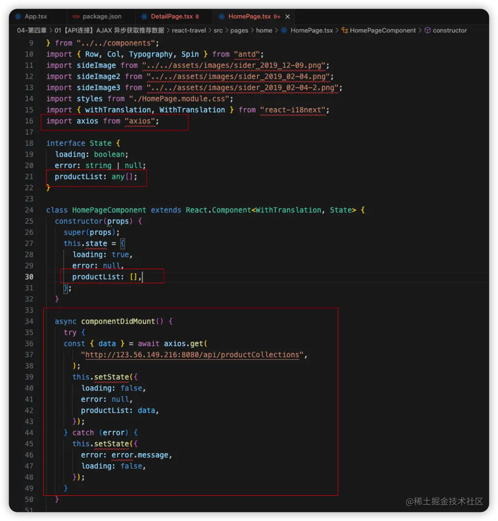498x521 pixels.
Task: Click "super(props);" line
Action: [91, 232]
